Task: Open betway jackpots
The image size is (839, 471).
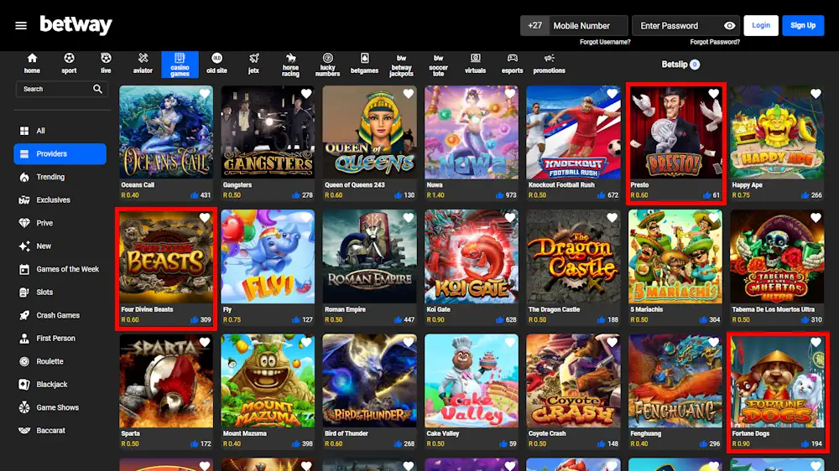Action: tap(401, 65)
